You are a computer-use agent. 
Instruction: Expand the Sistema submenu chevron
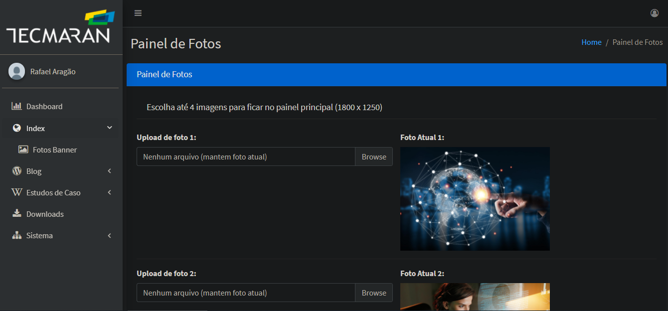(110, 235)
